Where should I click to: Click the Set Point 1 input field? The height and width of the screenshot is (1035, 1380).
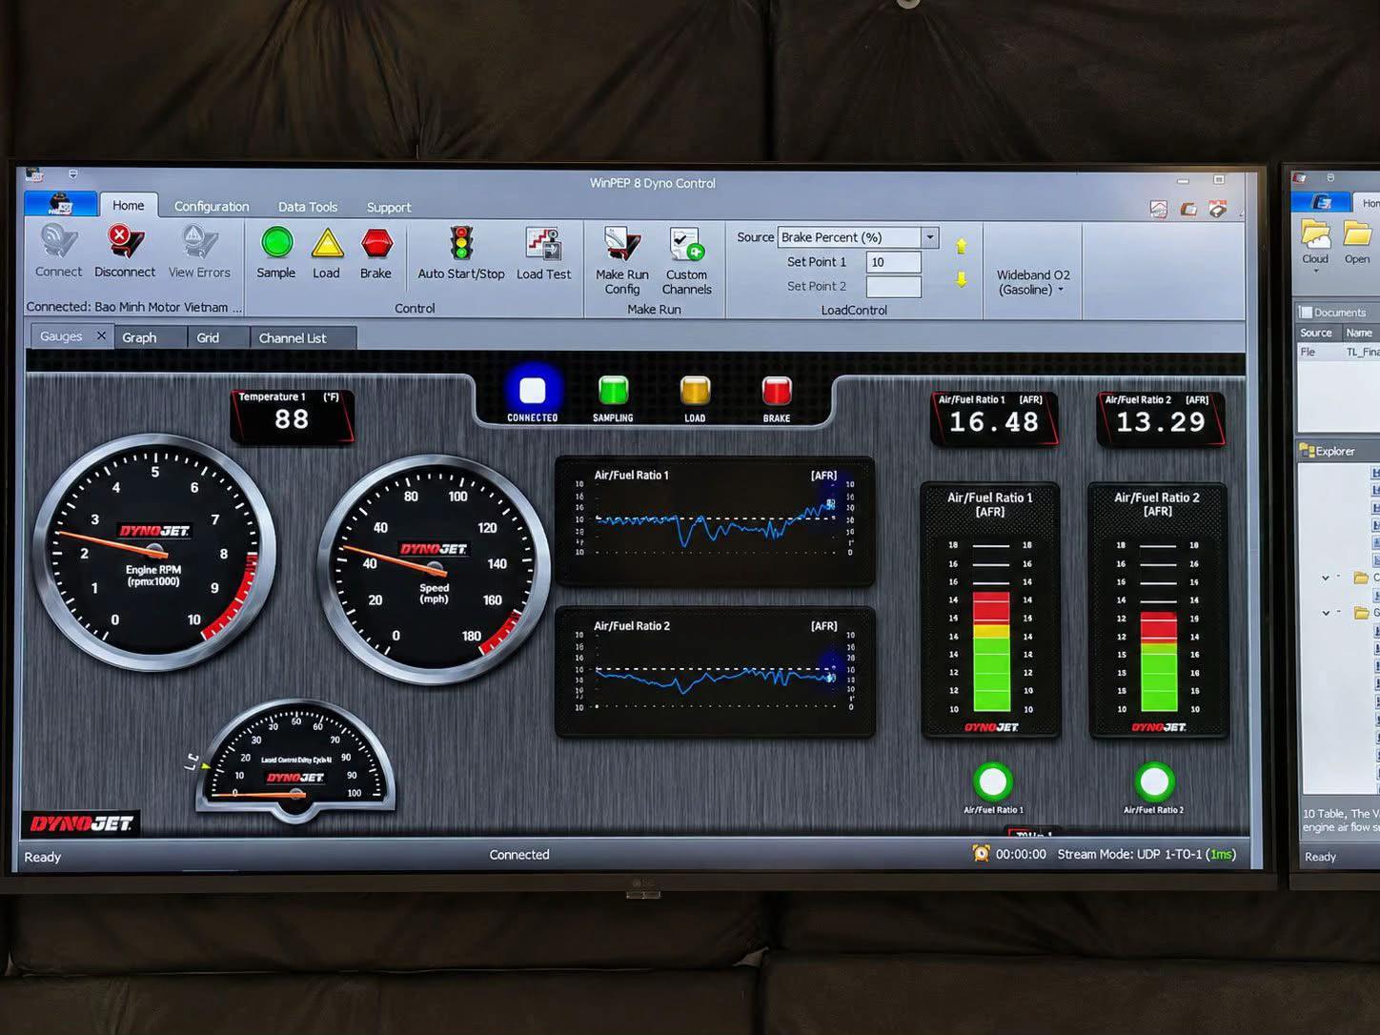(893, 262)
